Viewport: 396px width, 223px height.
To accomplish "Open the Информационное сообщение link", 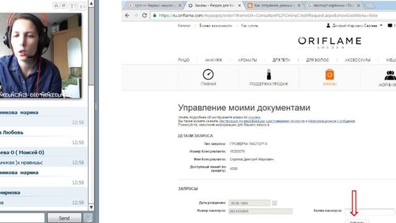I will coord(332,121).
